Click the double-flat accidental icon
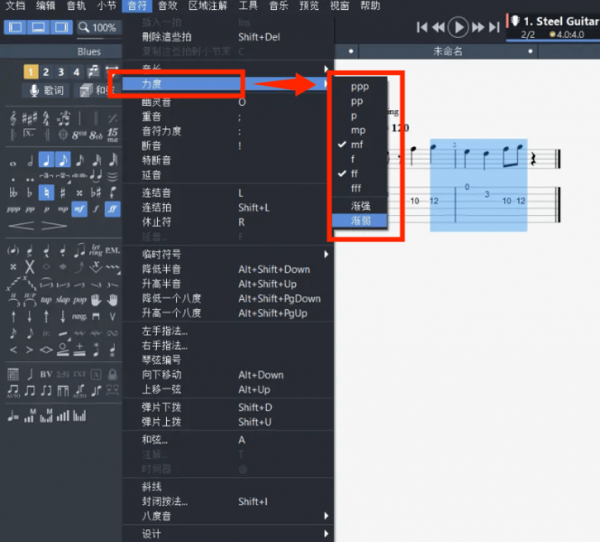This screenshot has height=542, width=600. click(x=14, y=192)
